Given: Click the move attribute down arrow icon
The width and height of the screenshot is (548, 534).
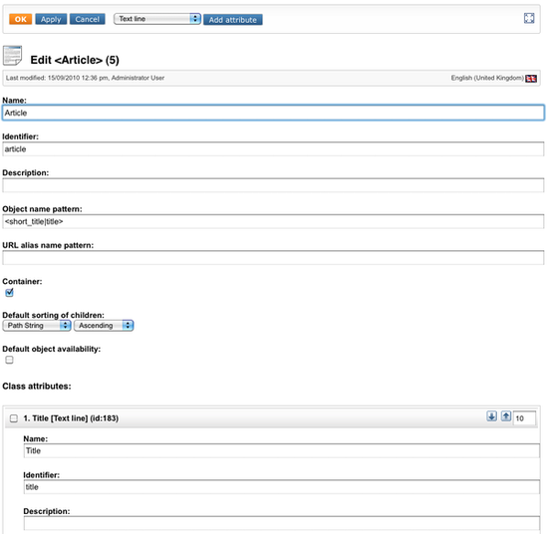Looking at the screenshot, I should [x=491, y=416].
